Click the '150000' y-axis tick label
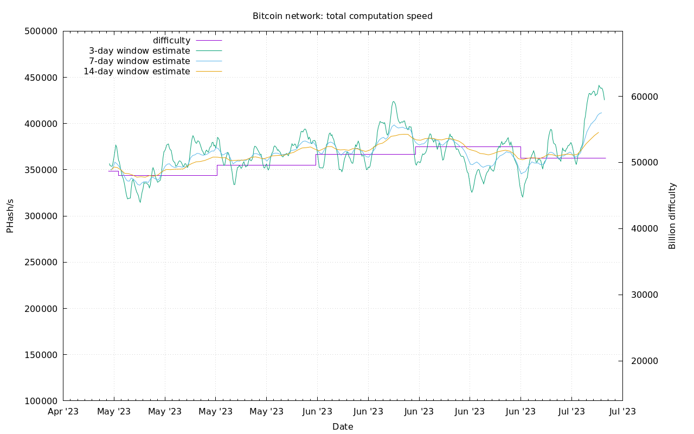This screenshot has width=694, height=434. pyautogui.click(x=41, y=355)
